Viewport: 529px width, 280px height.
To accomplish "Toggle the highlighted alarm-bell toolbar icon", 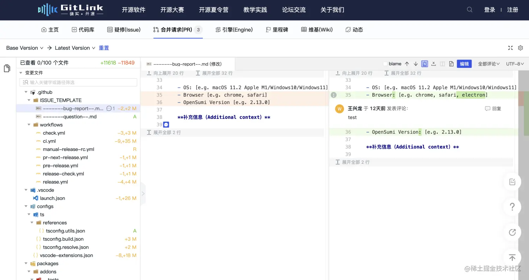I will pyautogui.click(x=425, y=64).
